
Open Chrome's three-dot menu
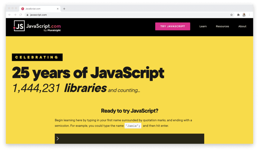click(x=249, y=15)
